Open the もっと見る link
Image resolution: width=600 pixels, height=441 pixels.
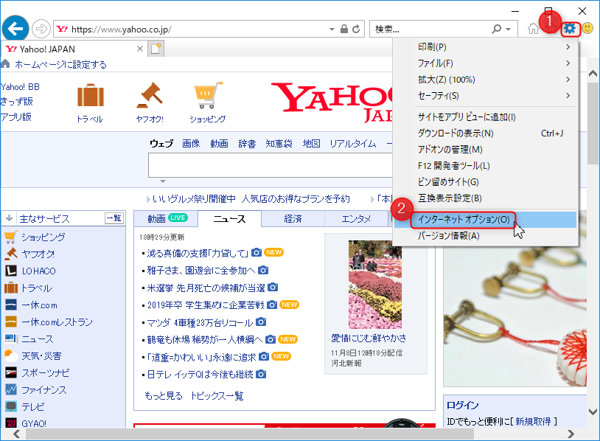(x=164, y=396)
